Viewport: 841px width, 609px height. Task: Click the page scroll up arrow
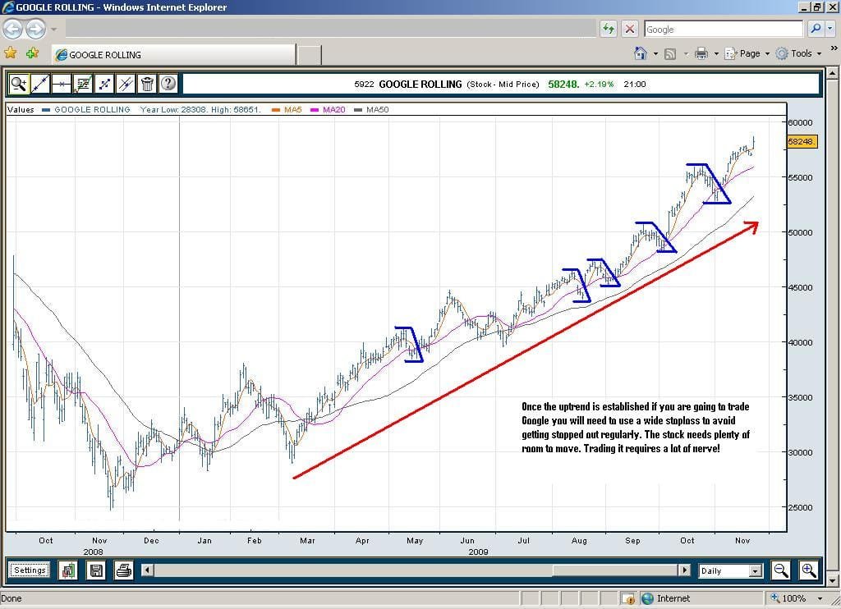click(x=833, y=72)
